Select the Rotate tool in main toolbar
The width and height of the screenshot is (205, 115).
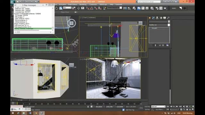[56, 8]
